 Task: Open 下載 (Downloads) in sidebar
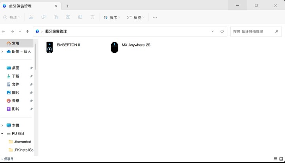point(13,76)
